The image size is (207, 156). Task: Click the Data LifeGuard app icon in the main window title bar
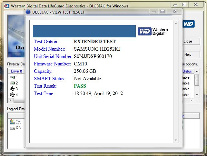pos(7,6)
